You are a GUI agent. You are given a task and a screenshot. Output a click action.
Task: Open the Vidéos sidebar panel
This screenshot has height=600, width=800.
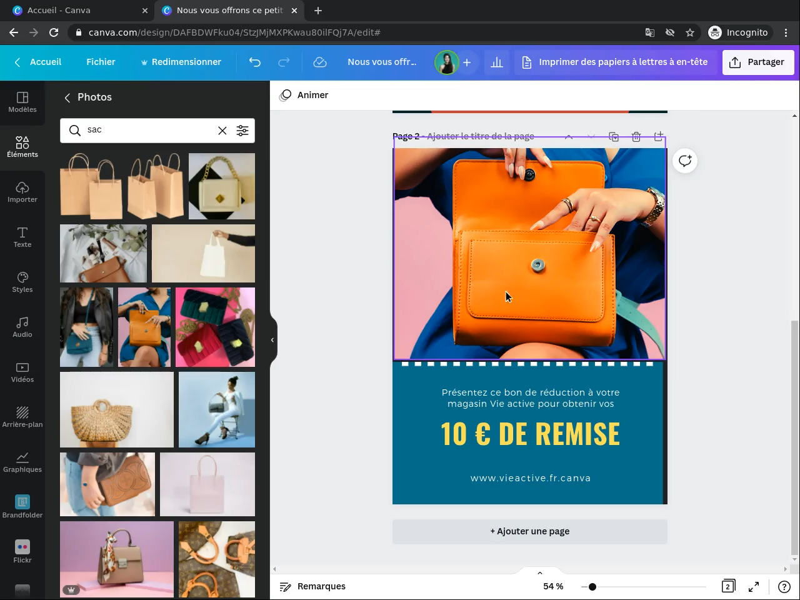22,372
